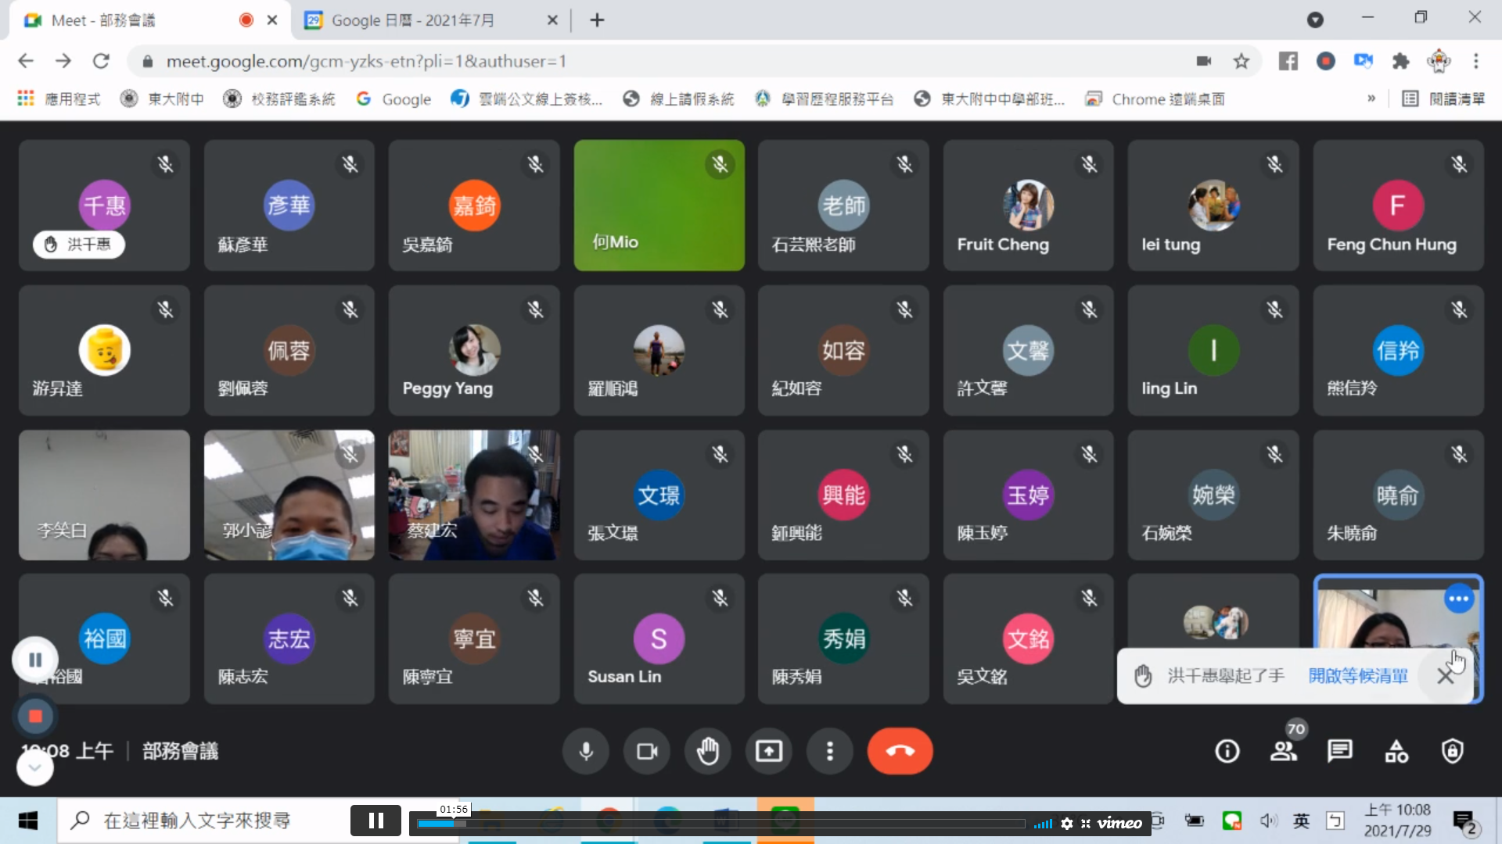Show the participants list (70 people)

tap(1283, 751)
